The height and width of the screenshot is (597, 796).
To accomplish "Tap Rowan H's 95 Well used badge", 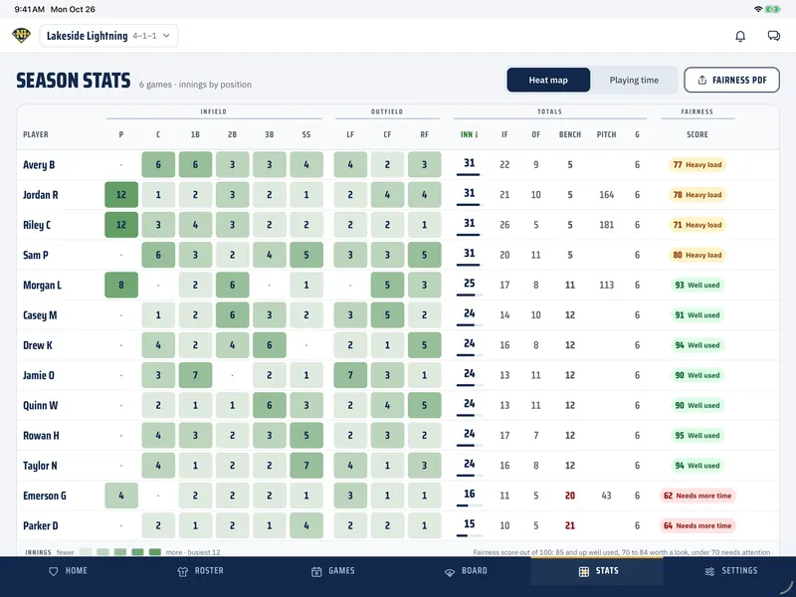I will pos(697,435).
